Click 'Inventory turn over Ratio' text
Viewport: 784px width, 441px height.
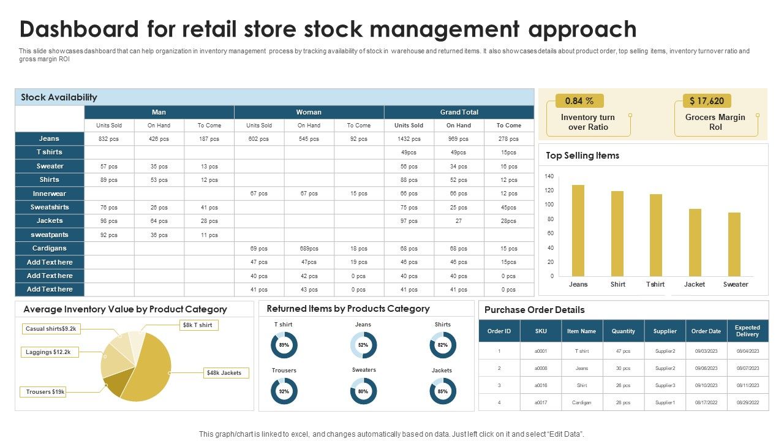tap(588, 122)
